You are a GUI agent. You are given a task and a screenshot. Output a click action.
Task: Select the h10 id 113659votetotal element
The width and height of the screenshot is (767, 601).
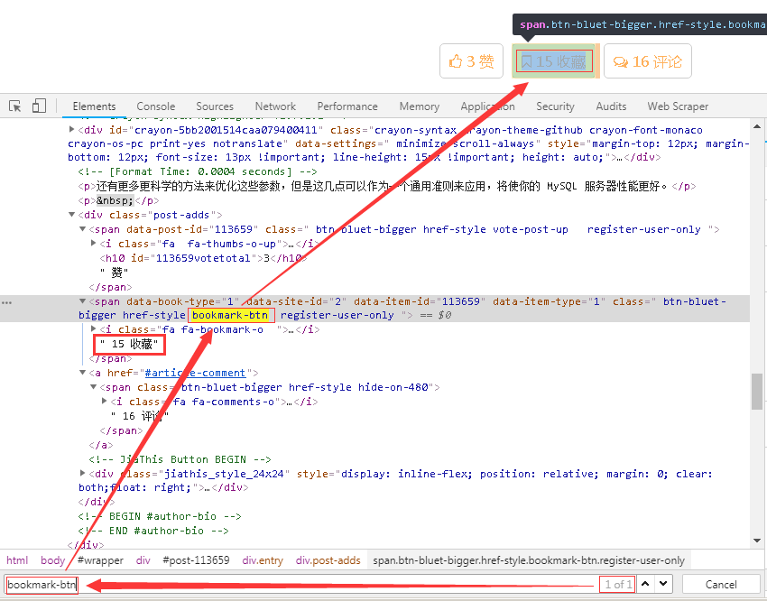[203, 258]
